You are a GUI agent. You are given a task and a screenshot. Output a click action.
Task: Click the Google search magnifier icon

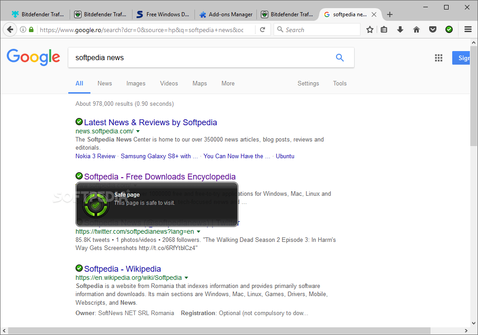pos(340,57)
